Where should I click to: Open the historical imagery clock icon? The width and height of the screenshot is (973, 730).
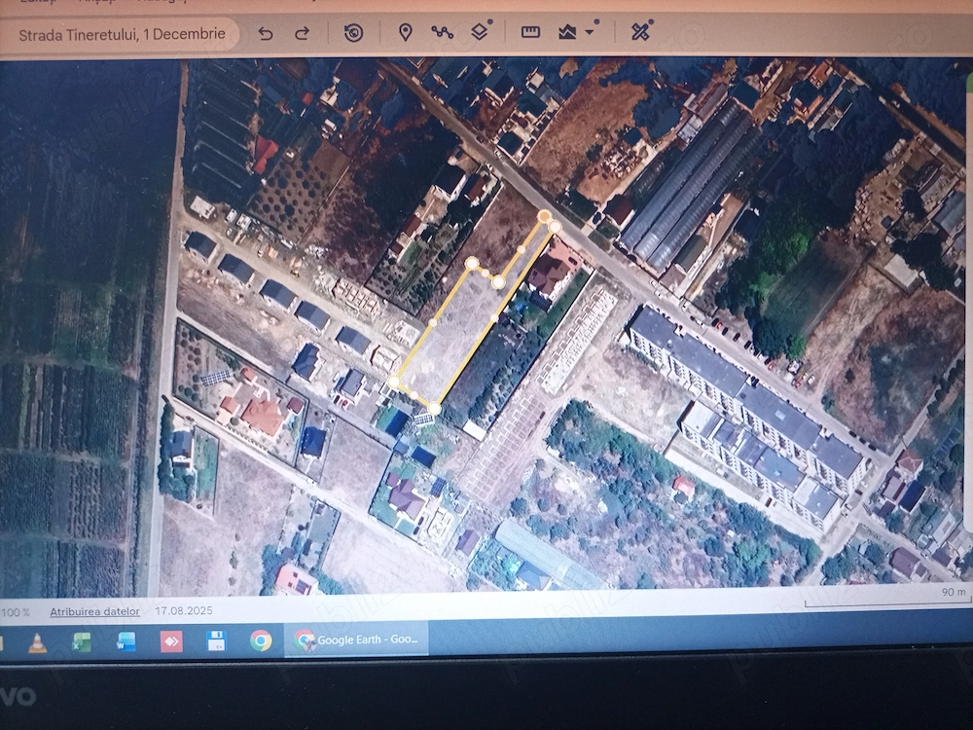pyautogui.click(x=354, y=32)
